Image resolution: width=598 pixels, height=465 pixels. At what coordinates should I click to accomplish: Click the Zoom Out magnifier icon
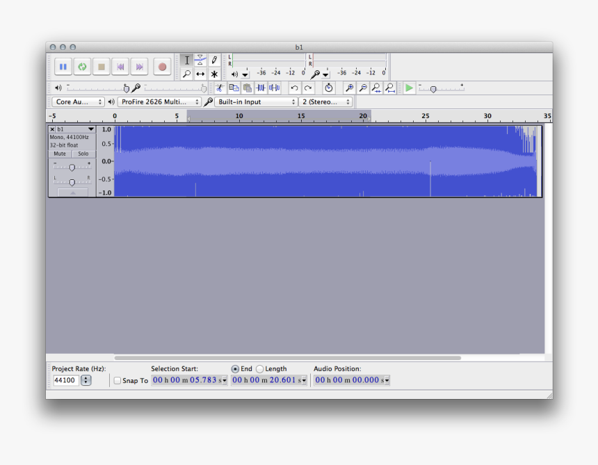(363, 88)
